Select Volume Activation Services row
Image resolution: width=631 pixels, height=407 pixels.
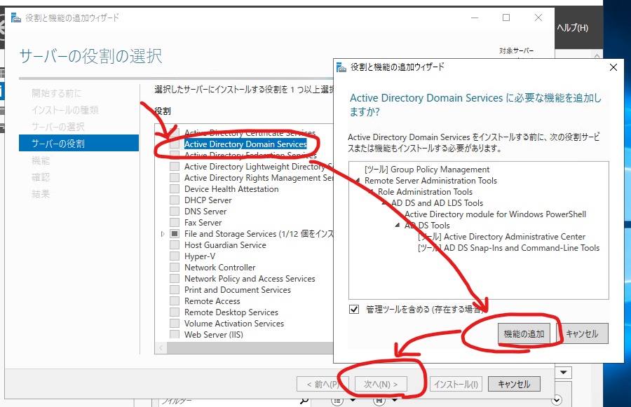click(233, 324)
